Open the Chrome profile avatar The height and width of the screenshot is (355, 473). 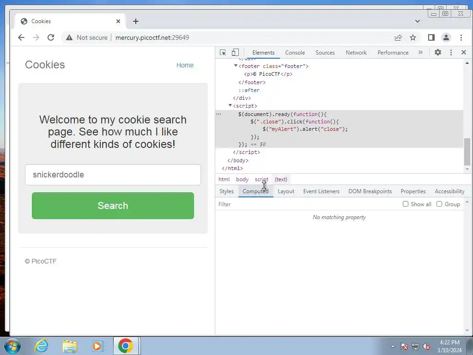click(446, 37)
